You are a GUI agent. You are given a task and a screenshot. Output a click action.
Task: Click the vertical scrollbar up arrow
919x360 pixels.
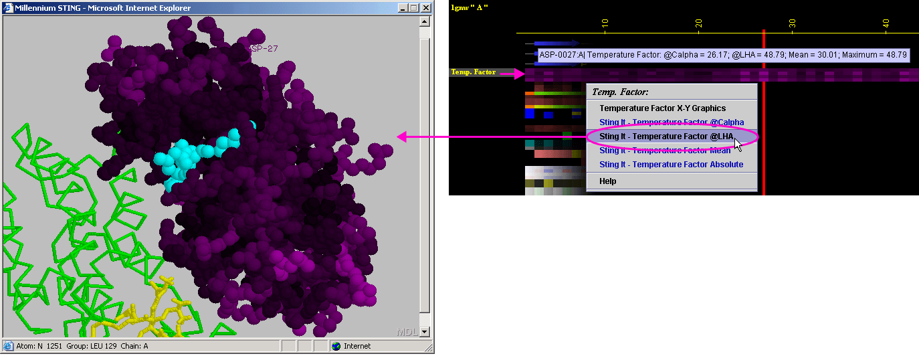(425, 21)
